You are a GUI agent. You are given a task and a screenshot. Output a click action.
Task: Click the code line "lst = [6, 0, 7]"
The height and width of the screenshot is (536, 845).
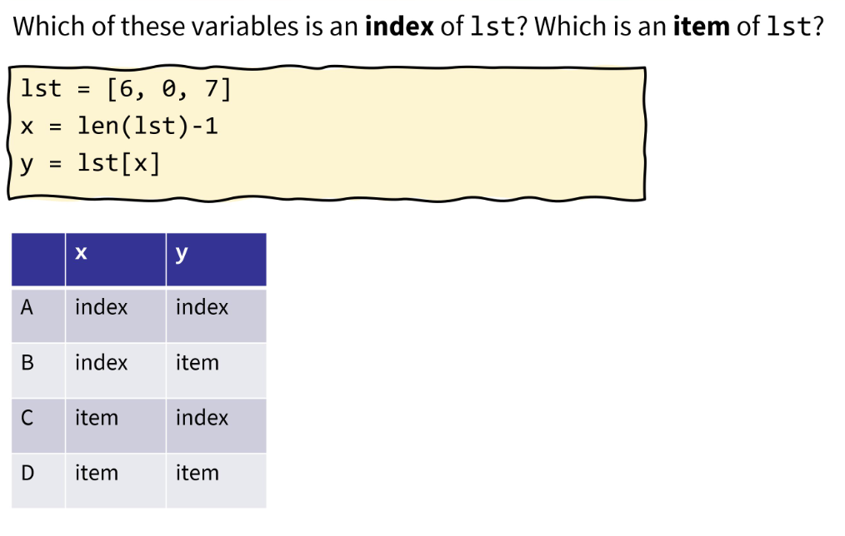coord(125,88)
